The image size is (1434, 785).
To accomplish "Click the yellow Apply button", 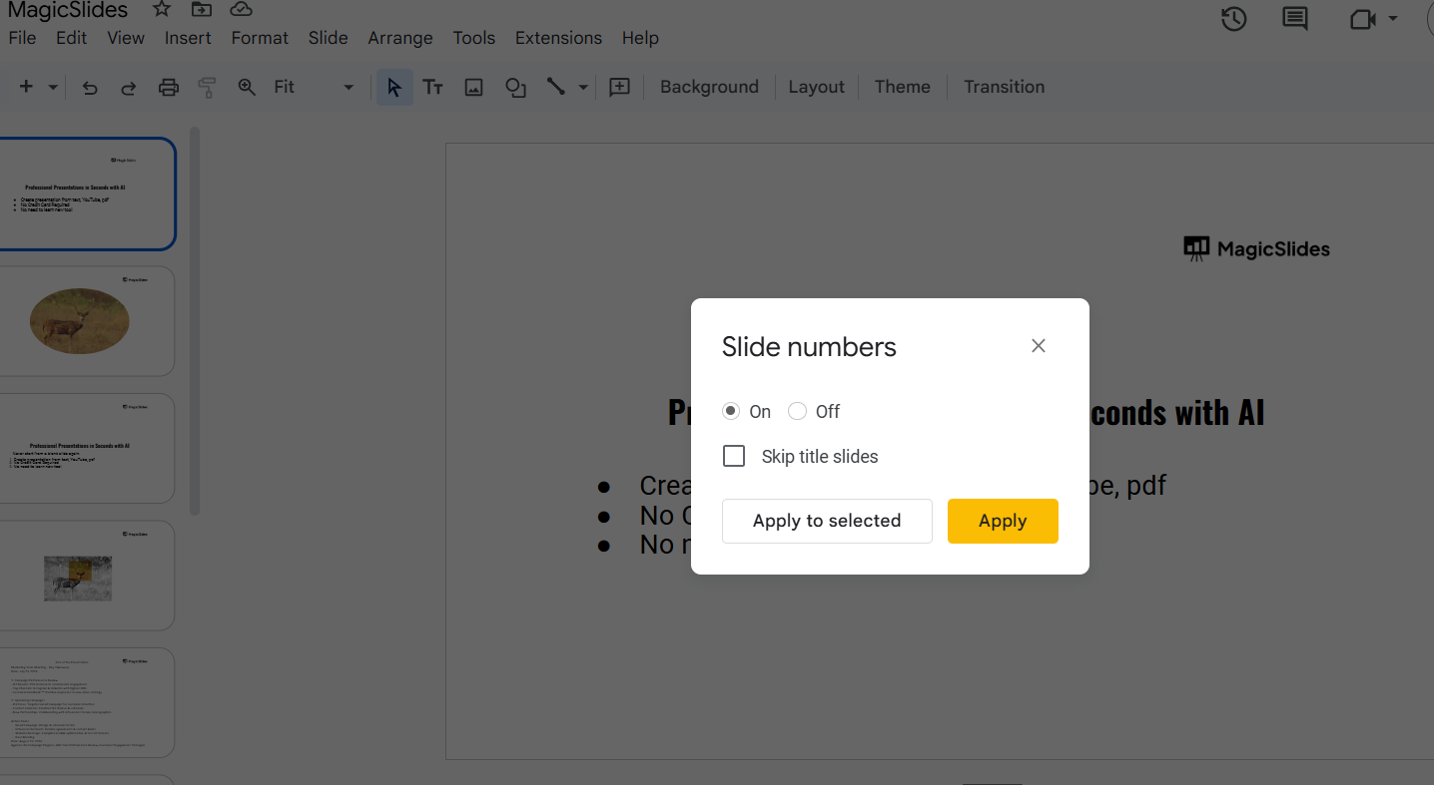I will click(1002, 521).
